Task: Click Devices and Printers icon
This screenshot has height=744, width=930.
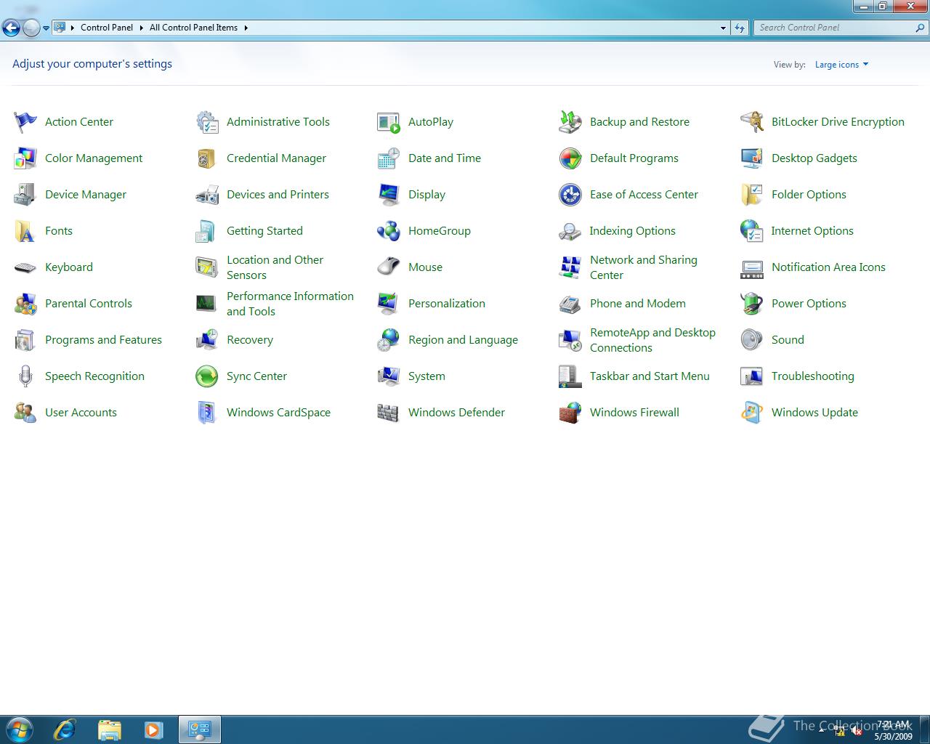Action: [x=207, y=195]
